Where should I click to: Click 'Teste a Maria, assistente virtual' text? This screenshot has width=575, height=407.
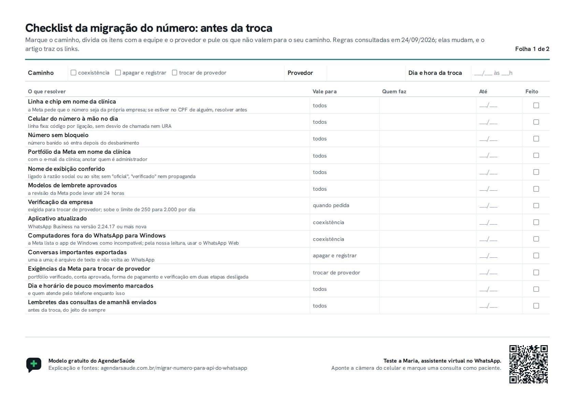point(442,361)
